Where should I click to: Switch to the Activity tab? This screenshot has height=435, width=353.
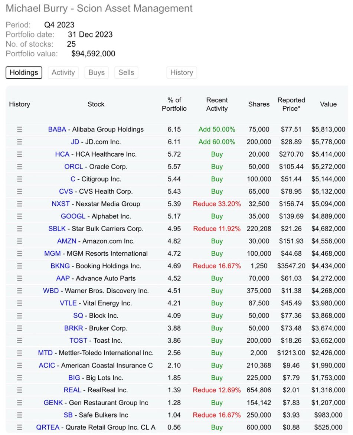[x=63, y=72]
